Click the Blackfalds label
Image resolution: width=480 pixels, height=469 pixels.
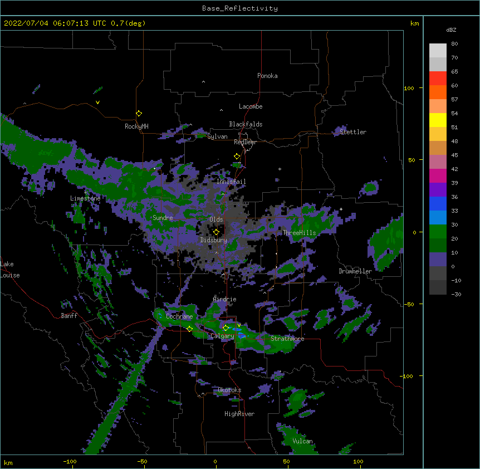[246, 124]
